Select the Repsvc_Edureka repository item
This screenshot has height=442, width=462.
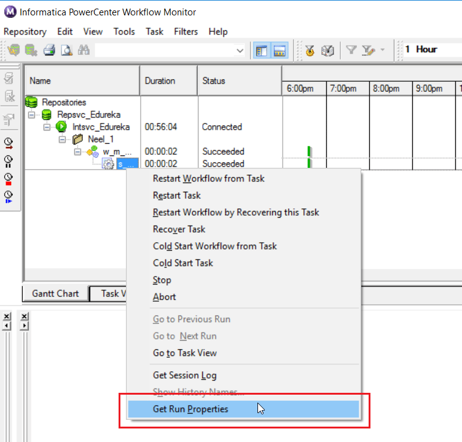(88, 114)
